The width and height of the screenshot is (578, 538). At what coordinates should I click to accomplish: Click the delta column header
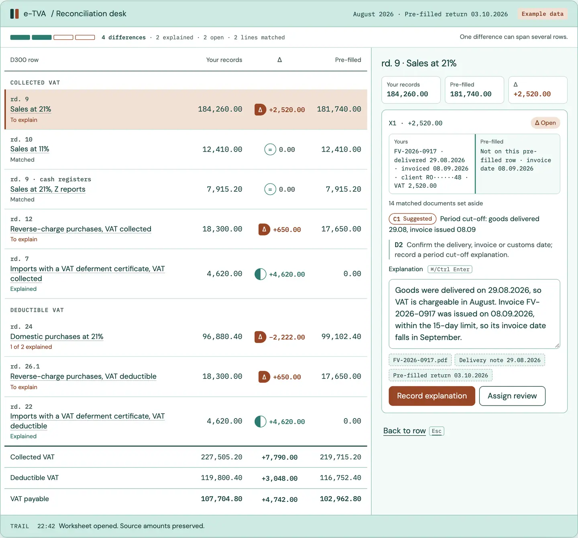[x=280, y=60]
